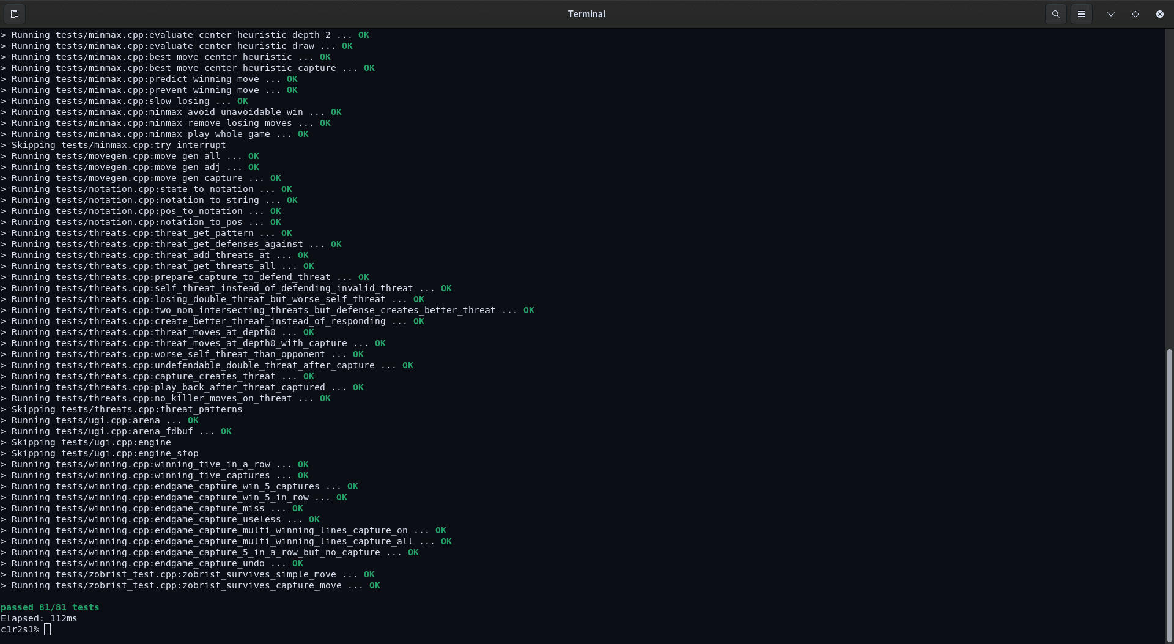Viewport: 1174px width, 644px height.
Task: Click the Terminal title text
Action: point(586,13)
